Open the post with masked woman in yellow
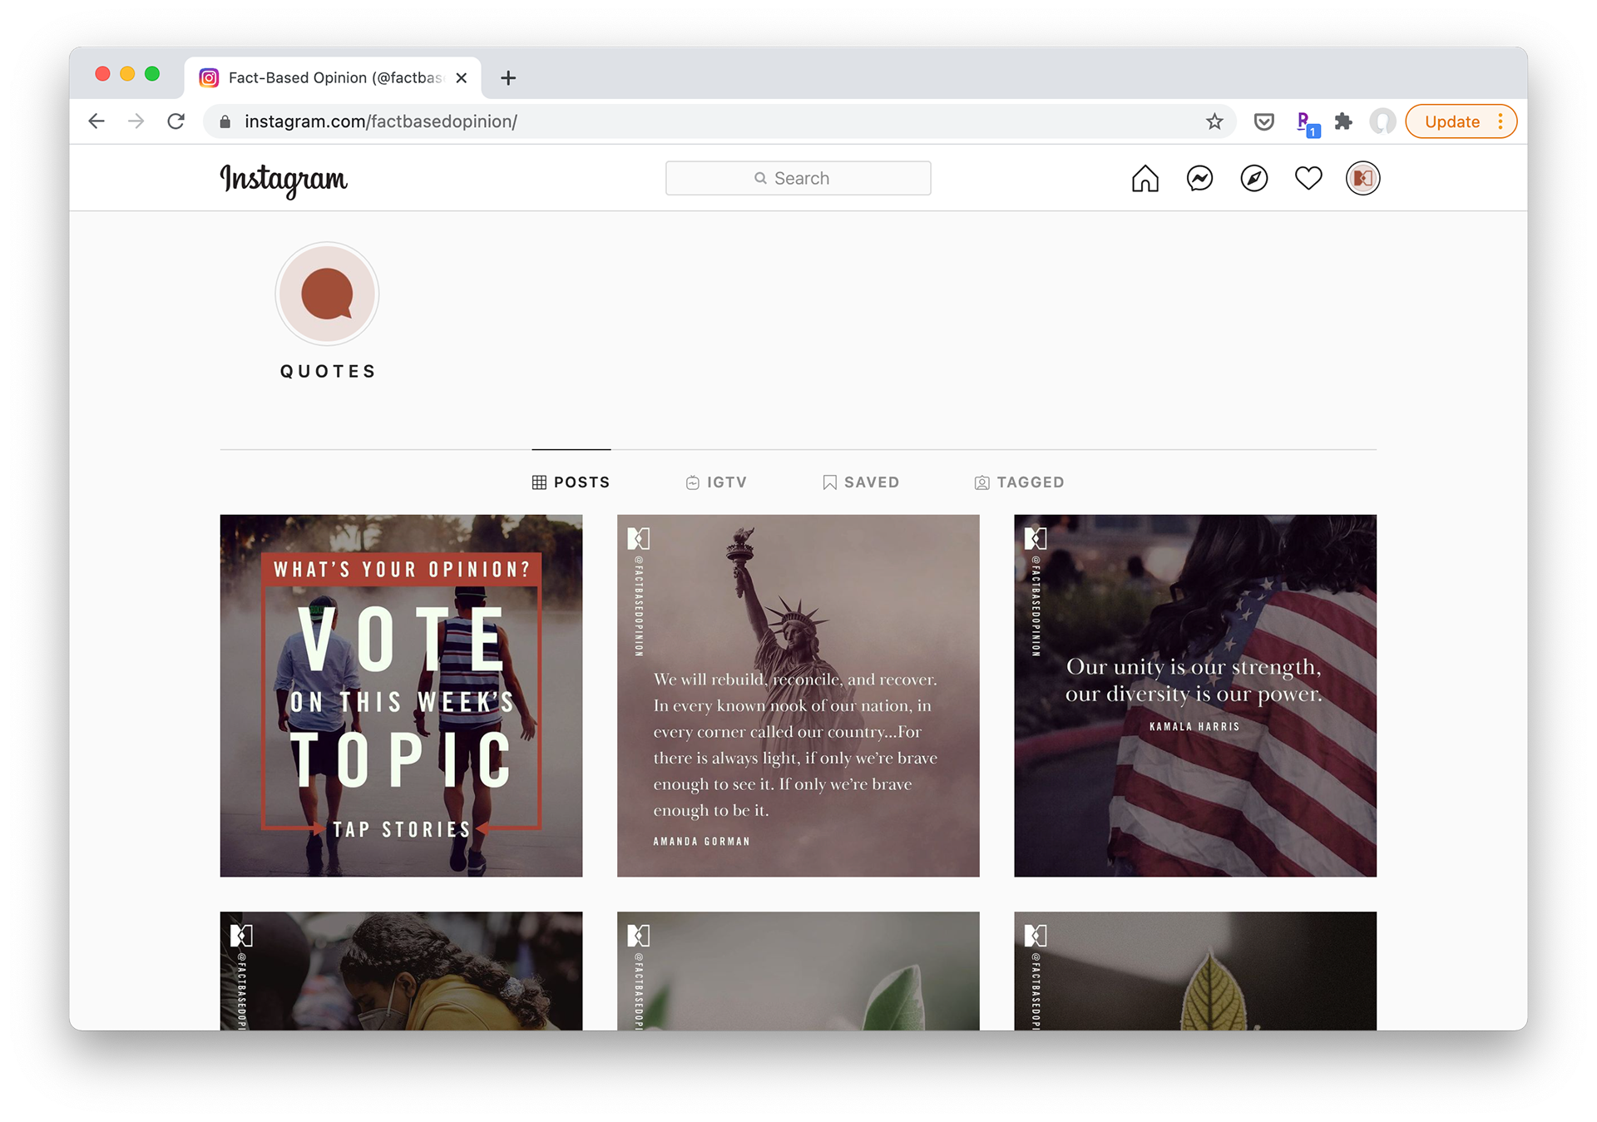 [401, 971]
